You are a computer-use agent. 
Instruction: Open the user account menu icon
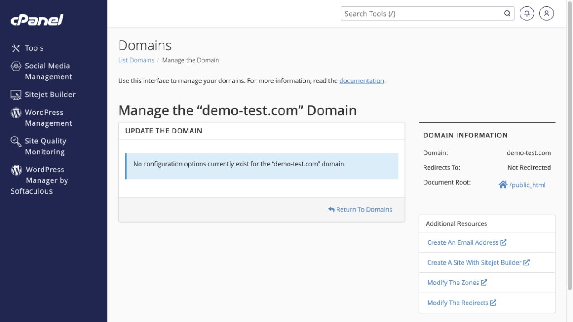[x=547, y=14]
